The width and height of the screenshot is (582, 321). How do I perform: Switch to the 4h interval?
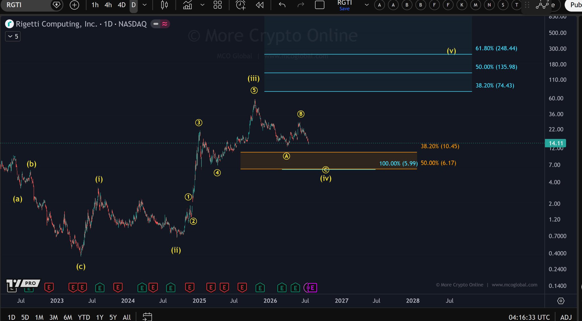[x=108, y=5]
